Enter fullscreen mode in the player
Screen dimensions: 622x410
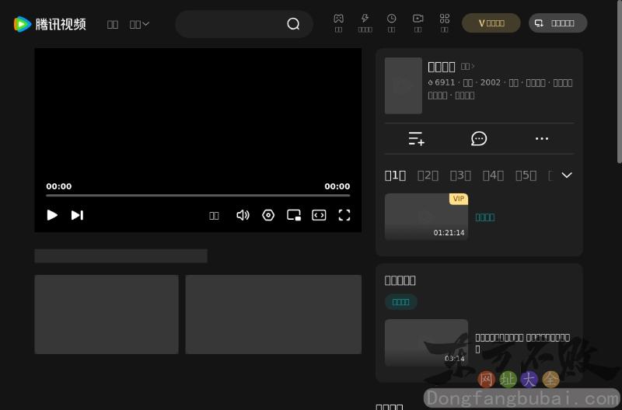(x=344, y=215)
